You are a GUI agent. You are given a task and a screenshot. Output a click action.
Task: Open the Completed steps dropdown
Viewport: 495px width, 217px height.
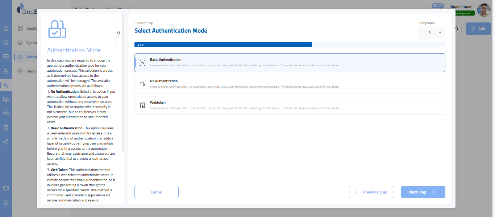point(432,33)
